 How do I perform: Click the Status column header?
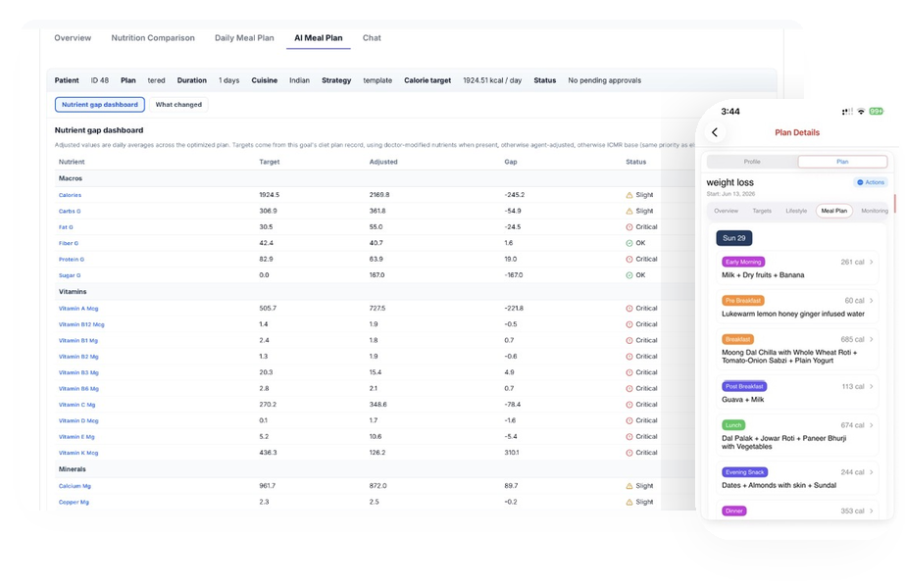635,162
